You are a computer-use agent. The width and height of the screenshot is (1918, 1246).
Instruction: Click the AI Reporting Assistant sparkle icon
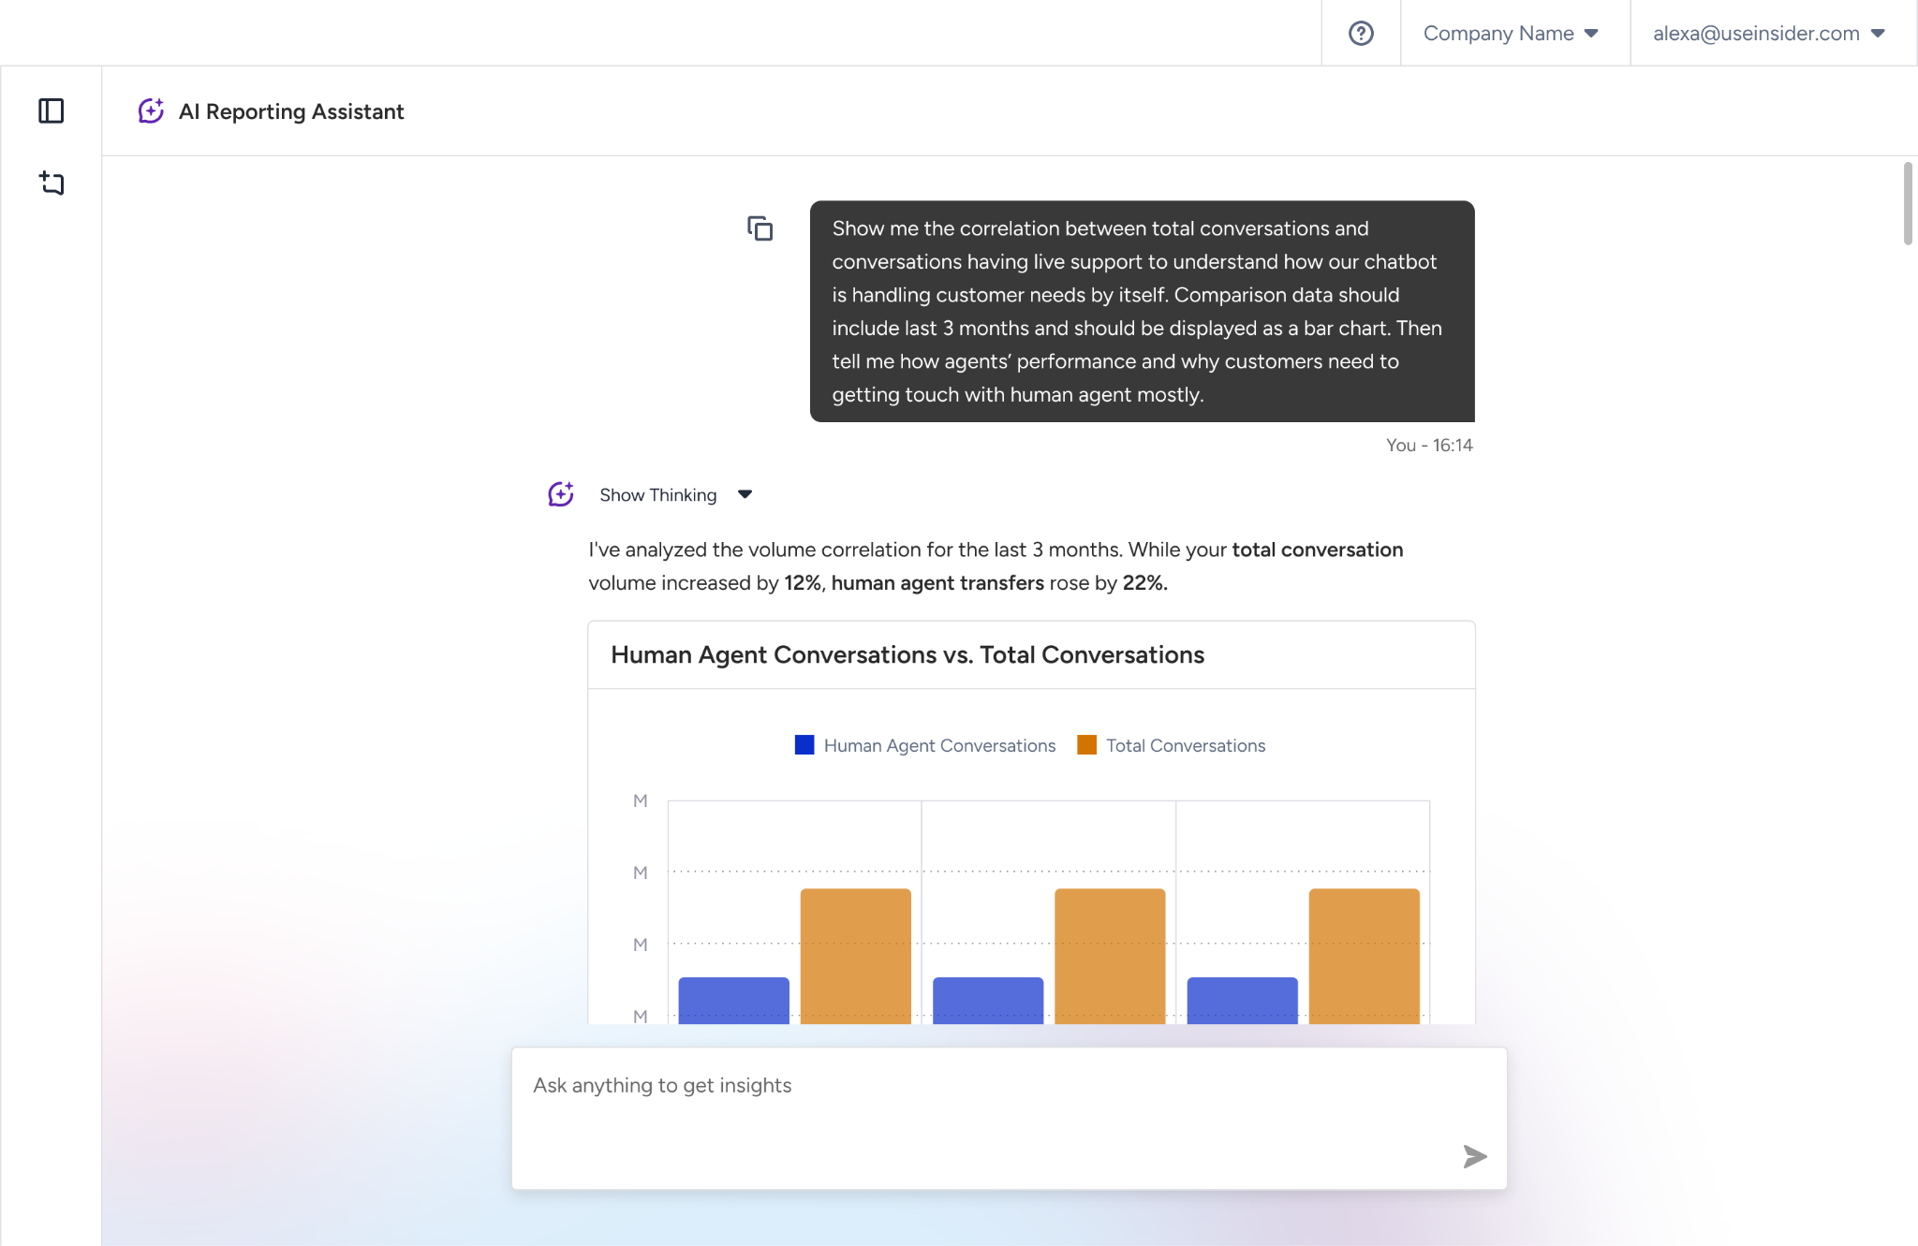tap(151, 111)
